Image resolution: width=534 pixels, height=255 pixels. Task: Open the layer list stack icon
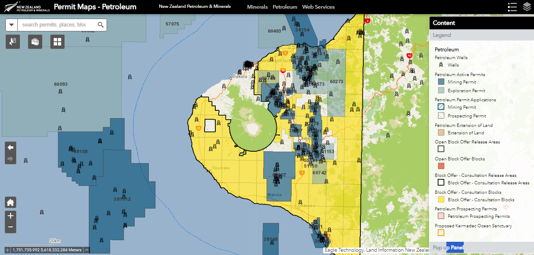[527, 7]
